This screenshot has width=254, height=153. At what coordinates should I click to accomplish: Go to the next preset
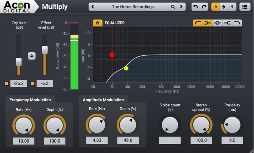[181, 7]
